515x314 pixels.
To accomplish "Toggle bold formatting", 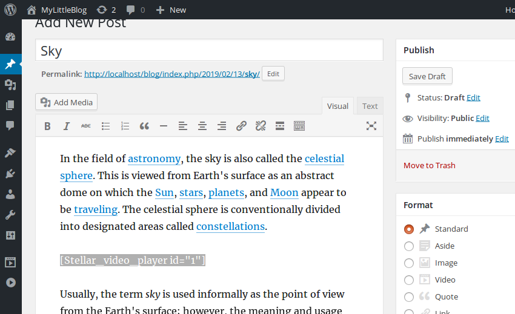I will (47, 126).
